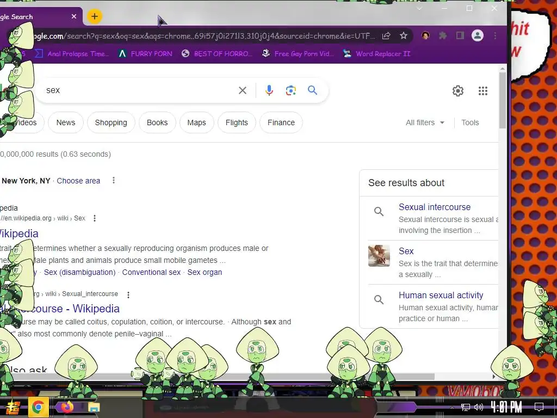Click the thumbnail beside the Sex result

pos(379,256)
